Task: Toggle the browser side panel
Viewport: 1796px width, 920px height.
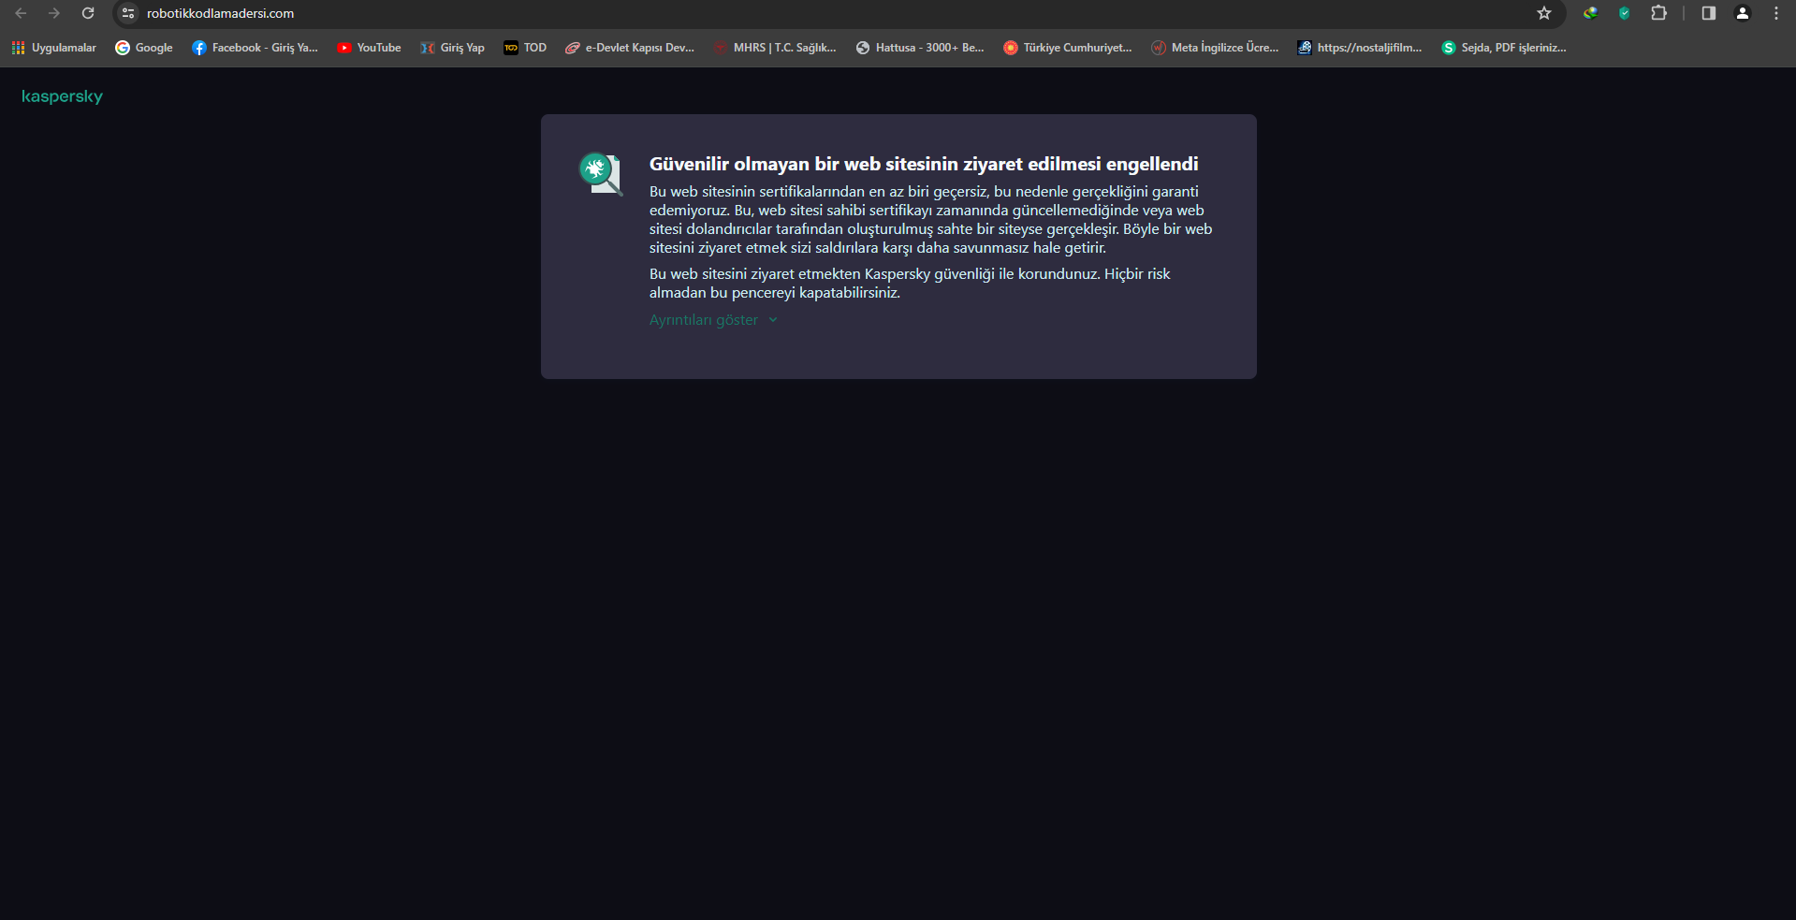Action: [x=1709, y=13]
